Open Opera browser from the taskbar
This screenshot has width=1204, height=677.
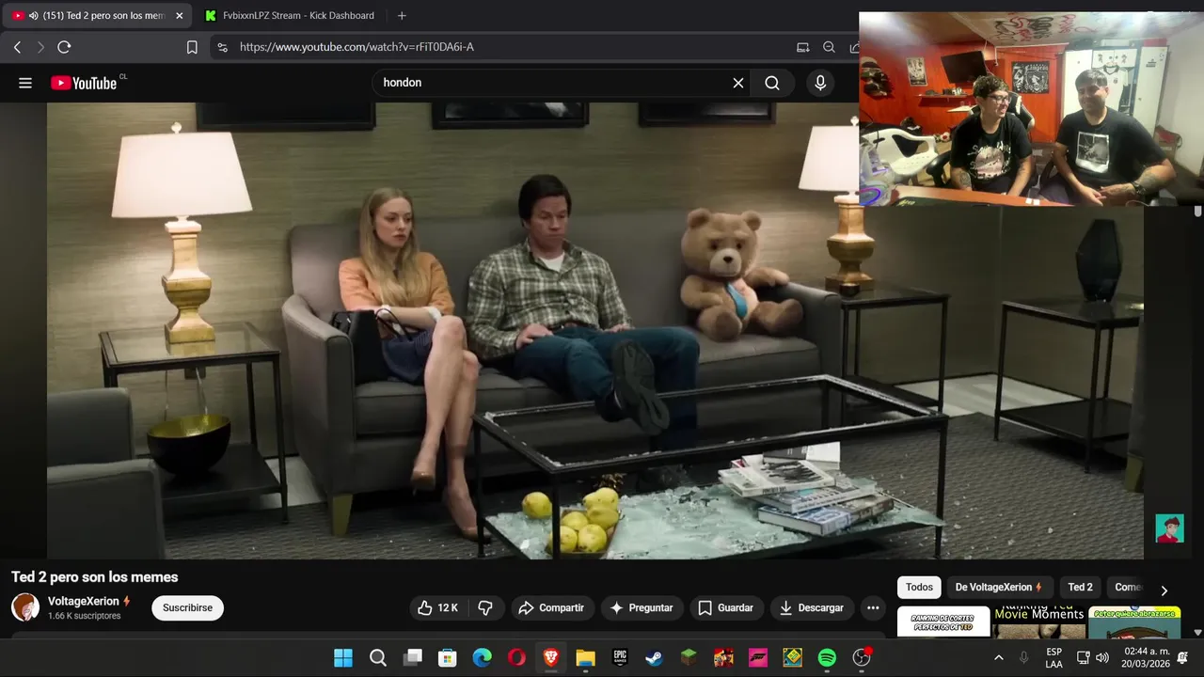point(516,658)
